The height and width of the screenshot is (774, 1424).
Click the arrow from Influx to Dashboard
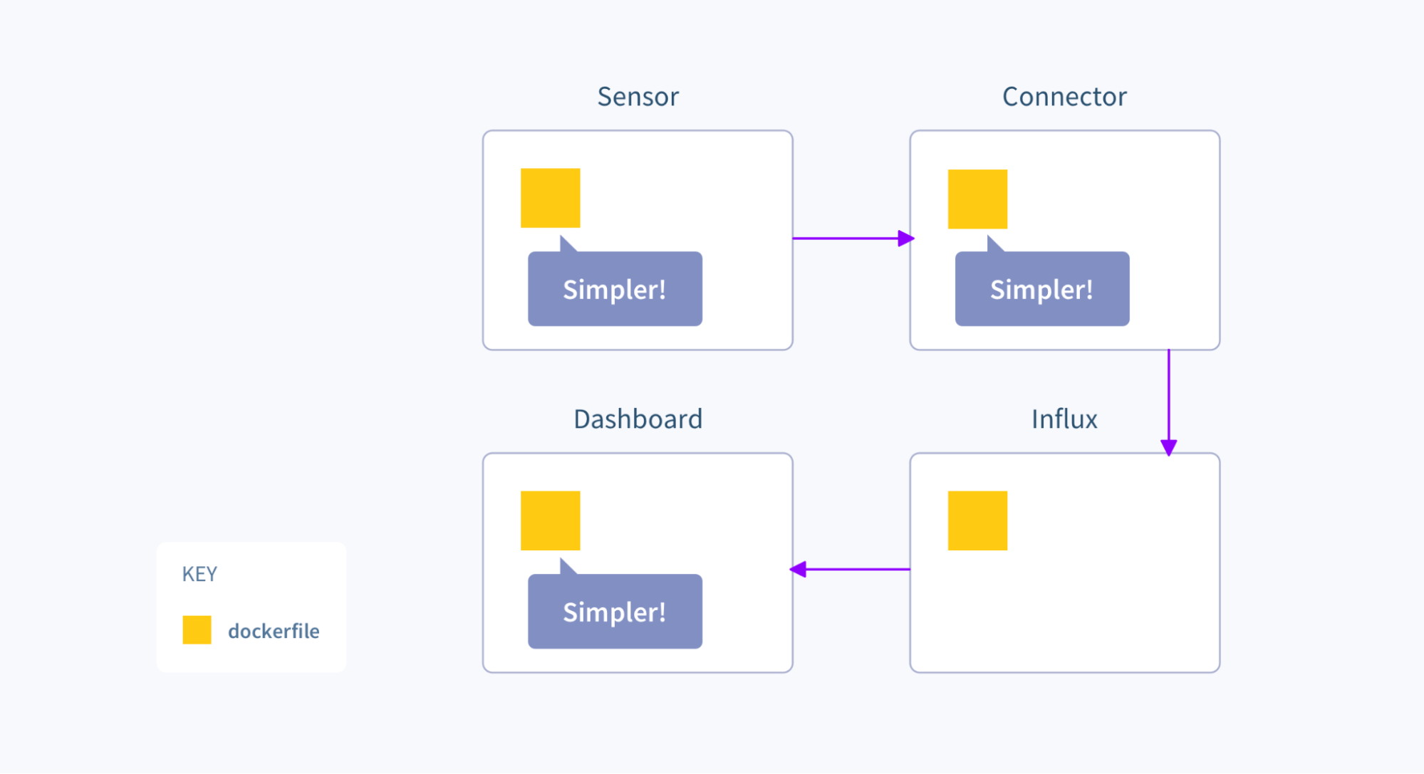coord(855,569)
